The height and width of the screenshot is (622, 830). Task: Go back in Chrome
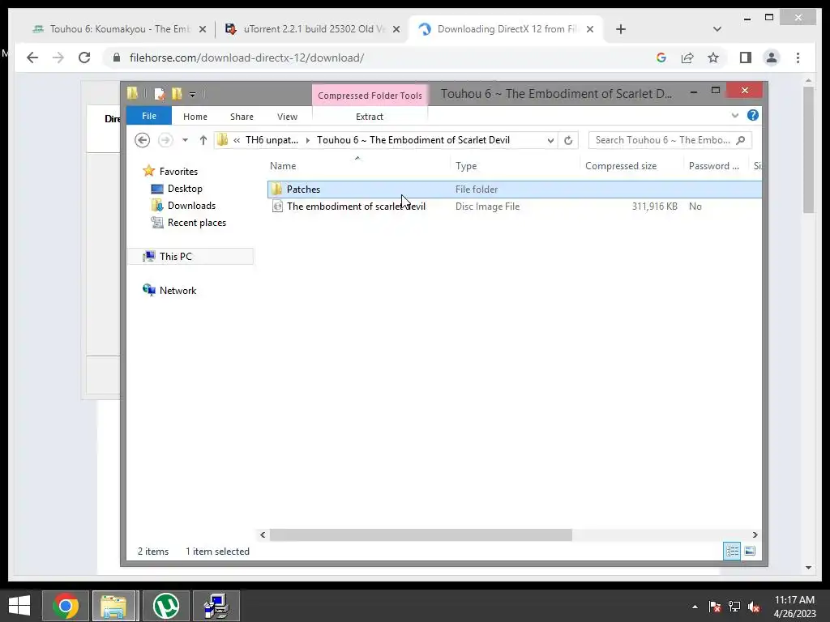point(32,58)
